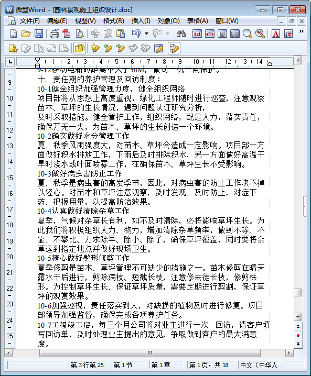The width and height of the screenshot is (311, 376).
Task: Open the 文件(F) menu
Action: [x=30, y=21]
